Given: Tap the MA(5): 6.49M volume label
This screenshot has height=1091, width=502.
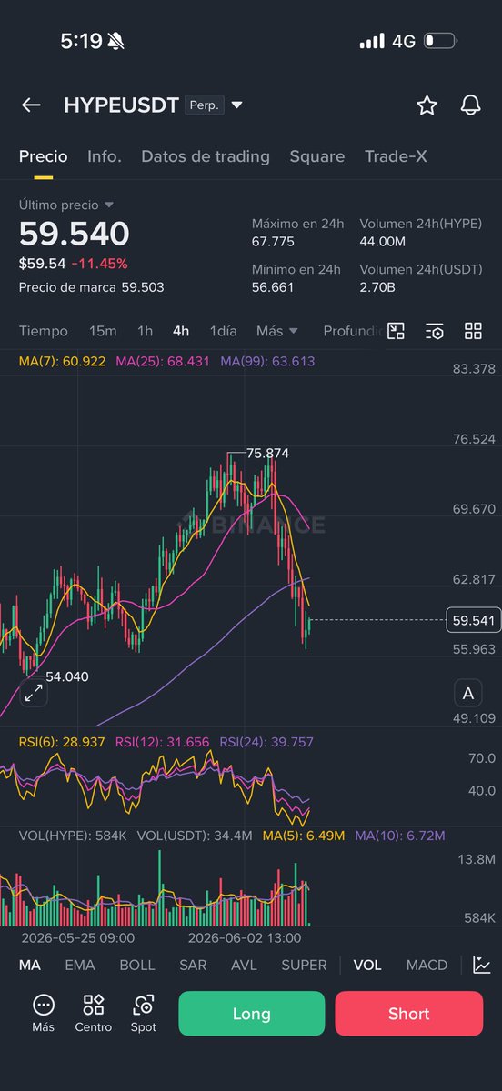Looking at the screenshot, I should tap(303, 835).
